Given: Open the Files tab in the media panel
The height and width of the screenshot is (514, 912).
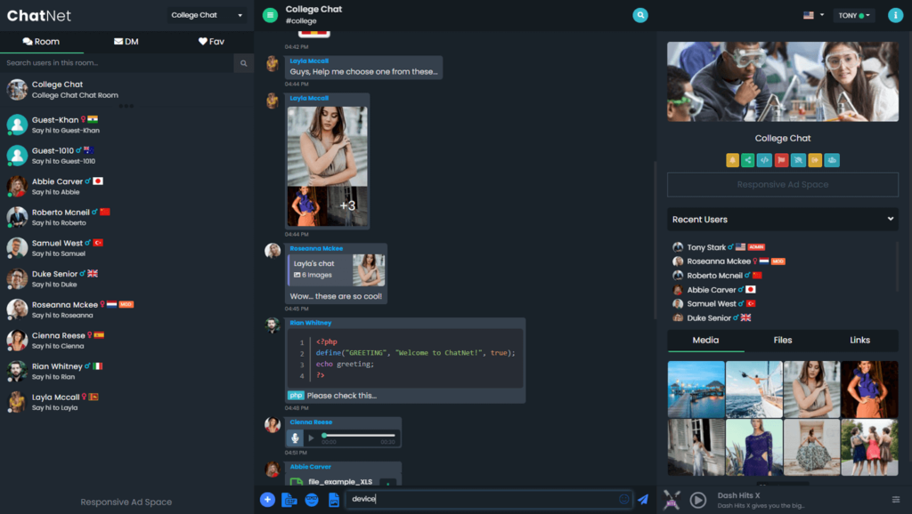Looking at the screenshot, I should tap(782, 341).
